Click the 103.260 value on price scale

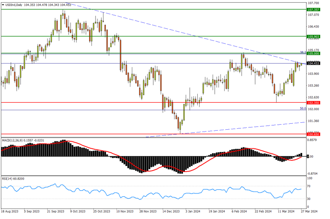pos(313,86)
